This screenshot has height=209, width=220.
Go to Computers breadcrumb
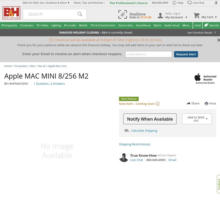pos(21,66)
